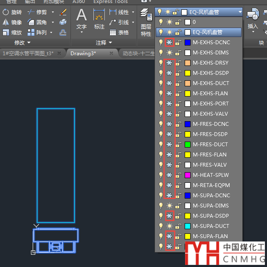Collapse the layer dropdown list arrow

(x=240, y=12)
